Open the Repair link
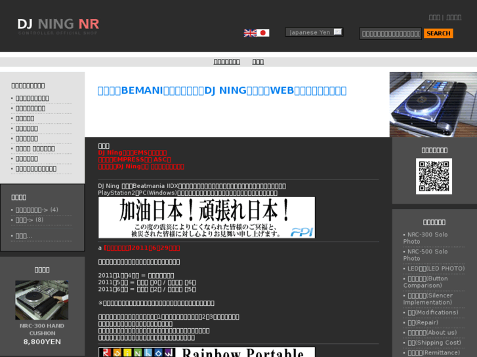 coord(423,323)
